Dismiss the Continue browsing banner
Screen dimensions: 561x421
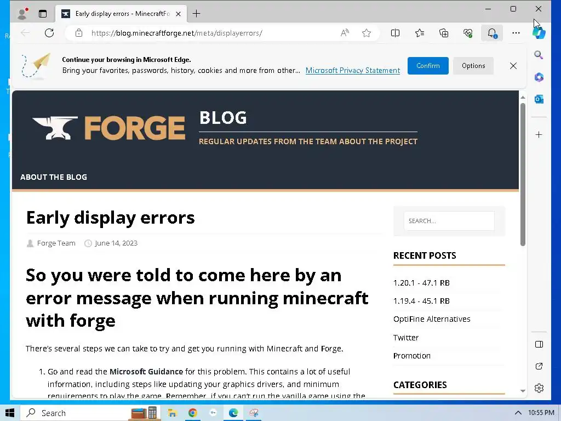point(513,66)
